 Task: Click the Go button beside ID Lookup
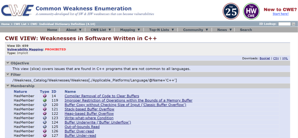(293, 24)
